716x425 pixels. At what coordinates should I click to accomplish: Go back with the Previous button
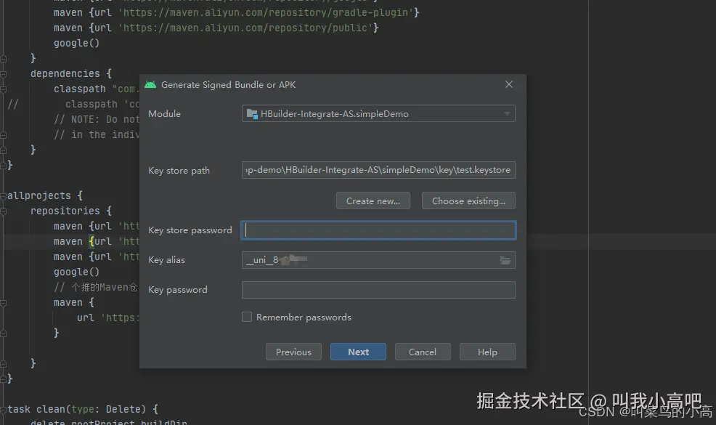click(293, 352)
